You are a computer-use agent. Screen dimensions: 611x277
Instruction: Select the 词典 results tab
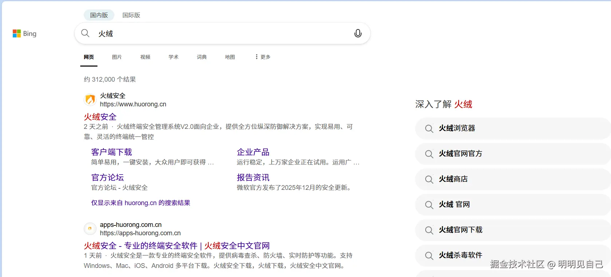pyautogui.click(x=202, y=57)
